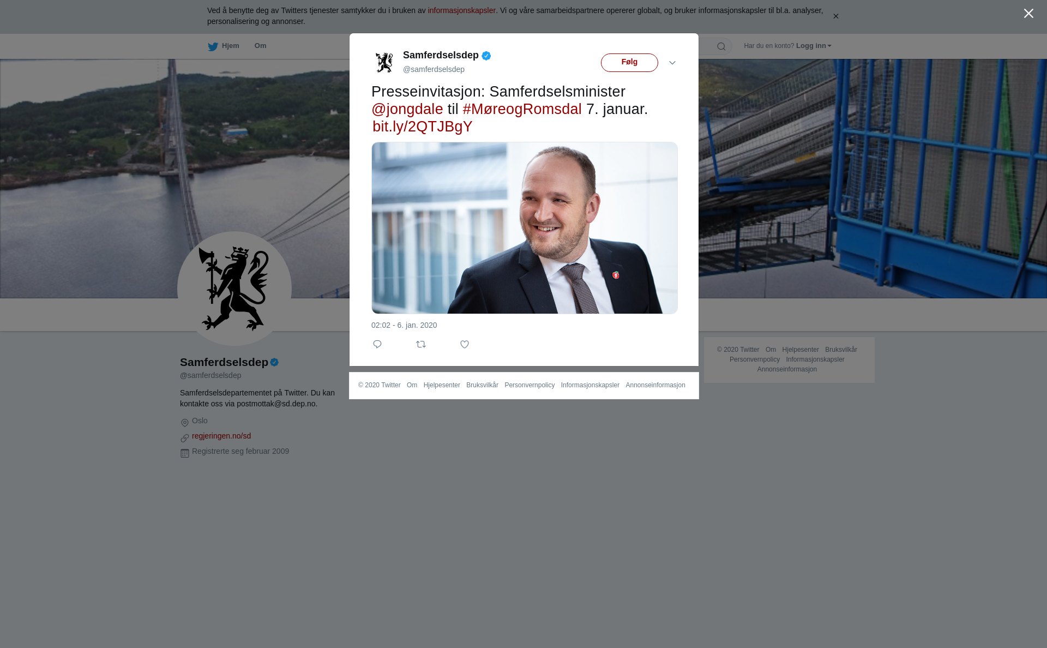This screenshot has height=648, width=1047.
Task: Open Personvernpolicy in the overlay footer
Action: coord(529,385)
